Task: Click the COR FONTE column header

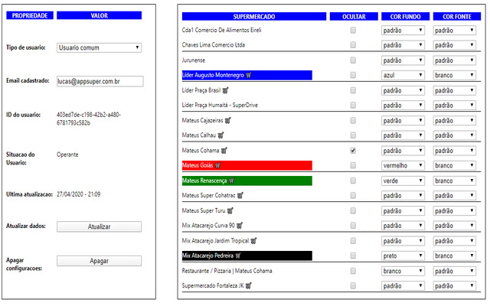Action: 457,17
